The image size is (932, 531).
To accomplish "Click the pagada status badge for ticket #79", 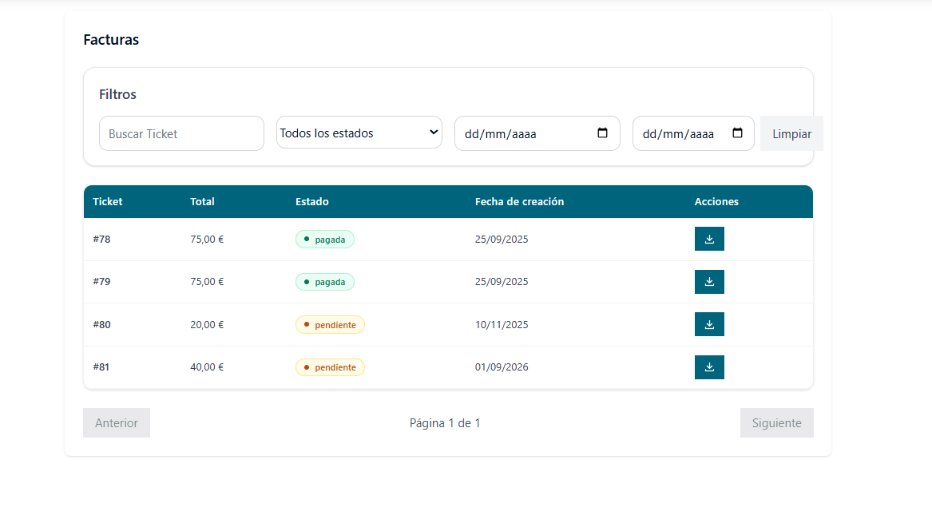I will 324,282.
